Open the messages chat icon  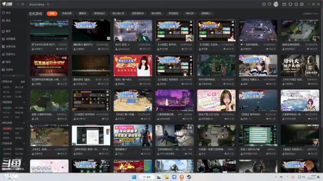click(x=296, y=4)
